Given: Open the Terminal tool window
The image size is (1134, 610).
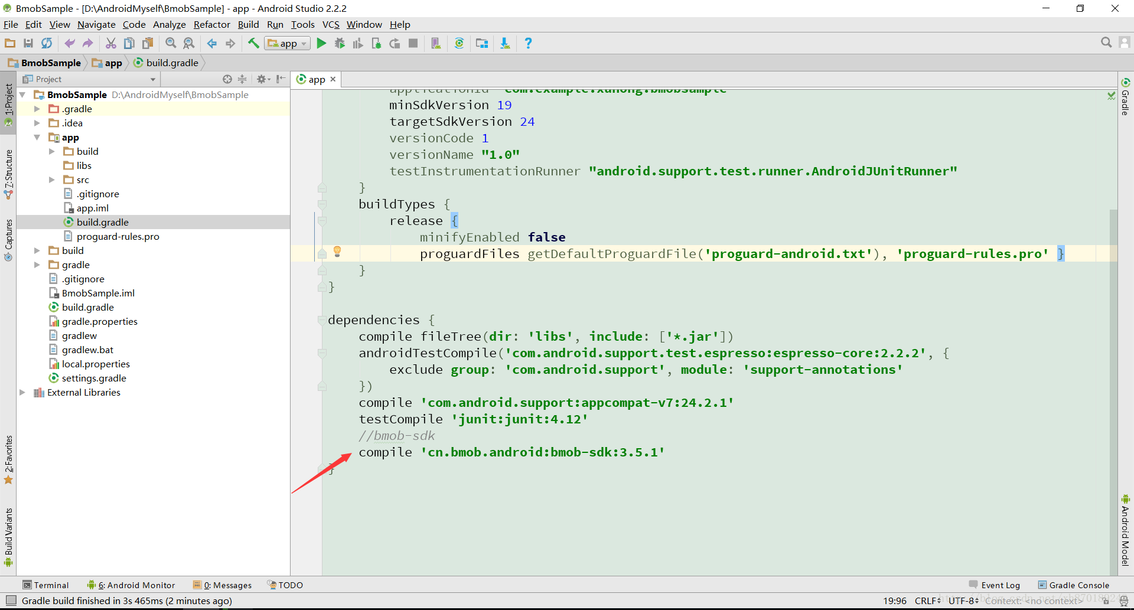Looking at the screenshot, I should pyautogui.click(x=45, y=585).
